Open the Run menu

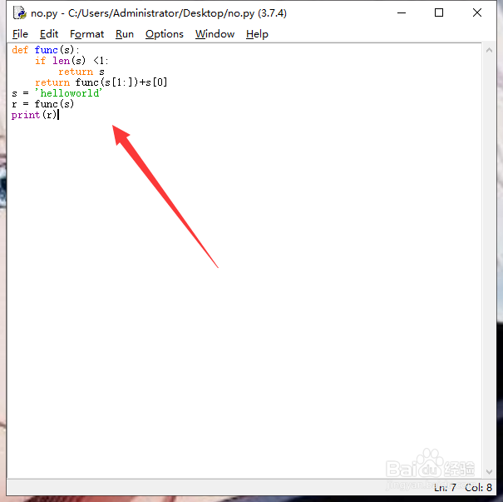pyautogui.click(x=125, y=34)
